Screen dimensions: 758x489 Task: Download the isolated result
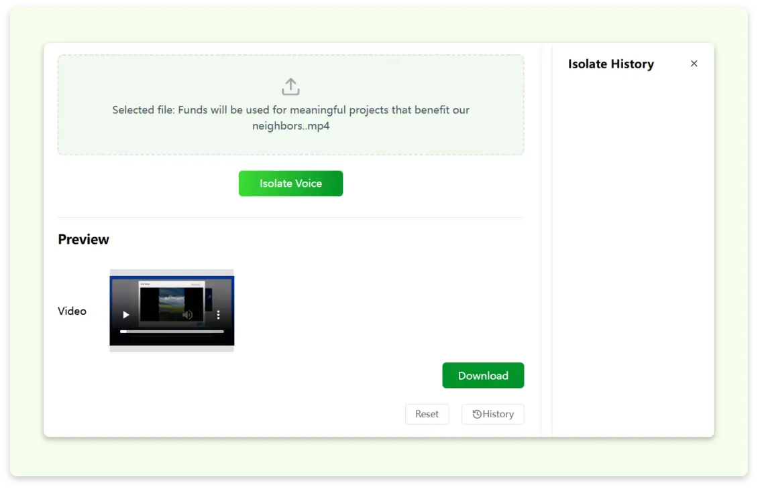(483, 375)
